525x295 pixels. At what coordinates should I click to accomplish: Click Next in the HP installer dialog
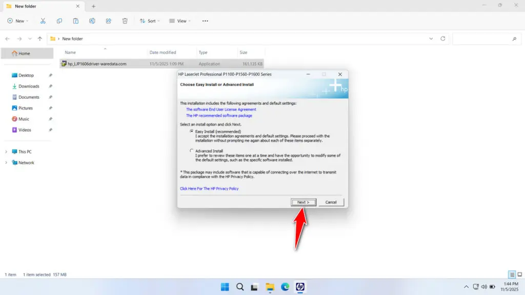[304, 202]
